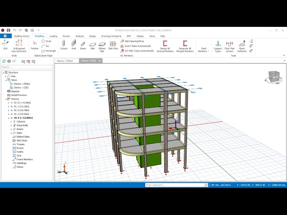Viewport: 287px width, 215px height.
Task: Switch to Analysis ribbon tab
Action: [x=80, y=36]
